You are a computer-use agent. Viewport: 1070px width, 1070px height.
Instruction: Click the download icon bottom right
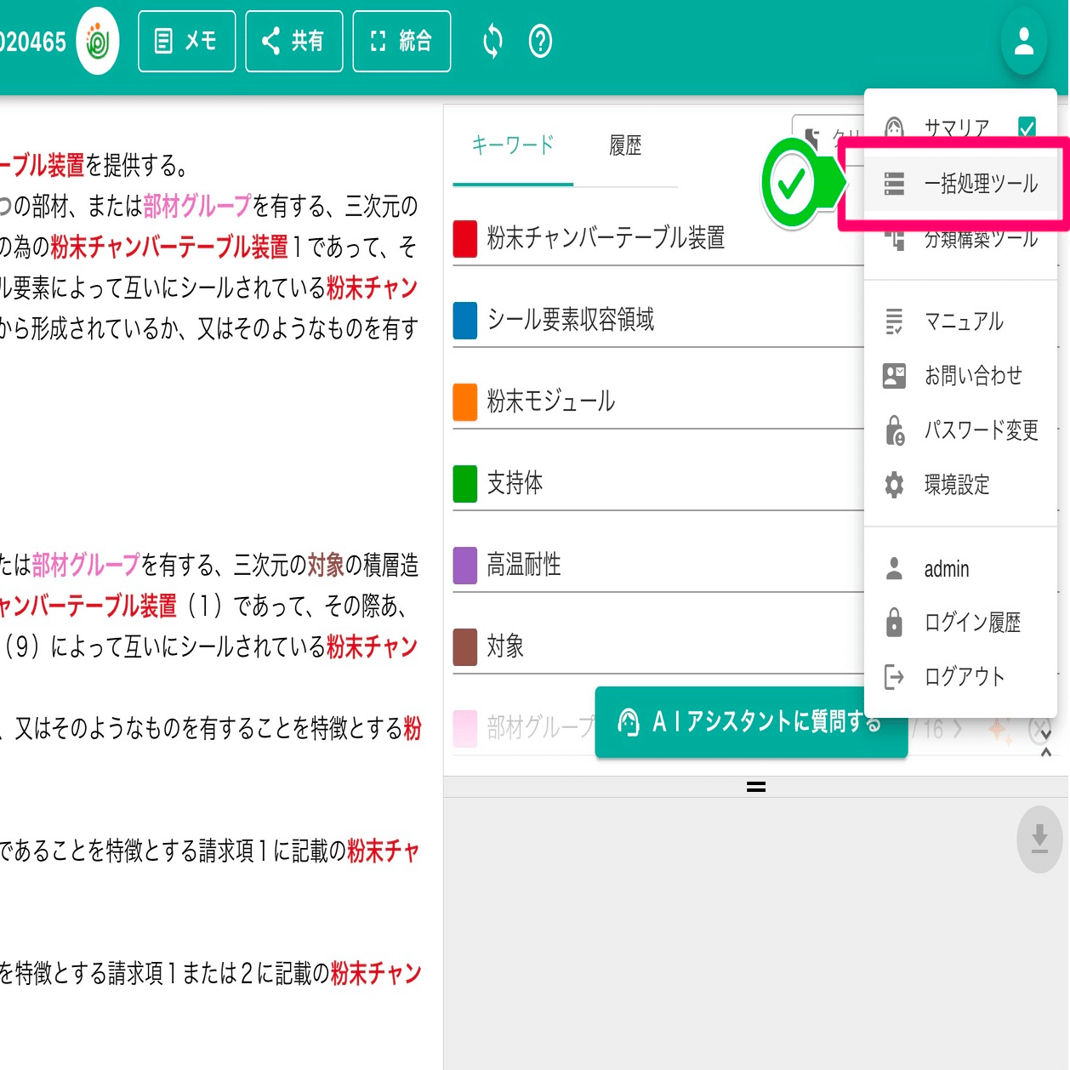[x=1039, y=840]
